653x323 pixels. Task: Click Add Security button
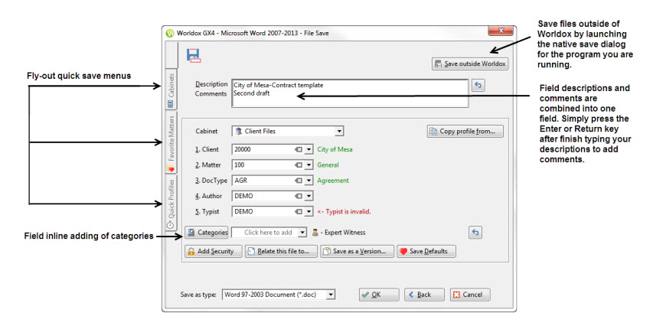pos(213,251)
